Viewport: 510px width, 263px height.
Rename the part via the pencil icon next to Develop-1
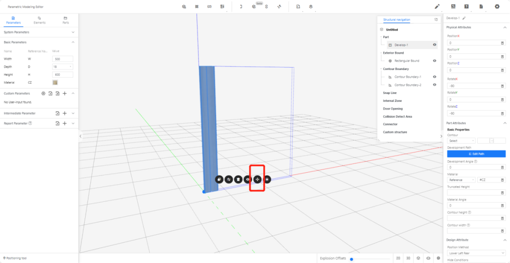tap(464, 18)
